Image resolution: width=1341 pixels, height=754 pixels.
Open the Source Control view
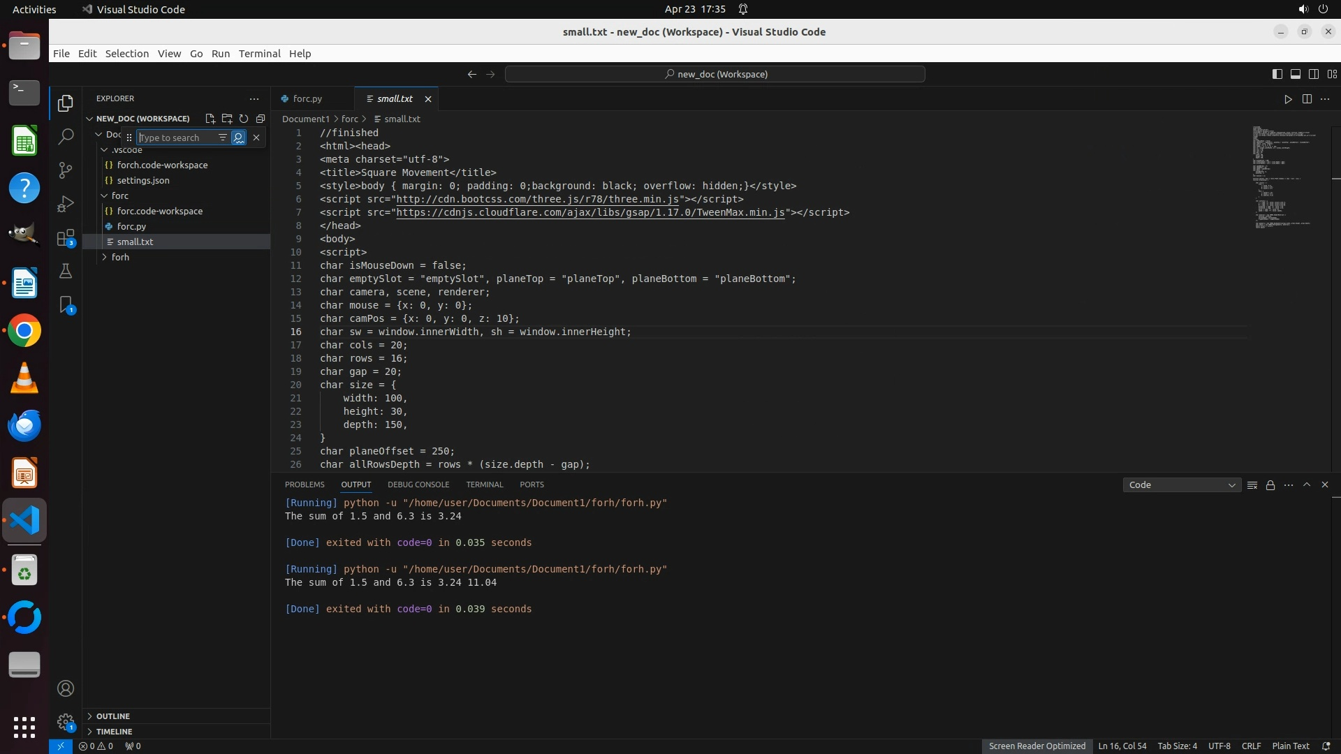(x=66, y=170)
